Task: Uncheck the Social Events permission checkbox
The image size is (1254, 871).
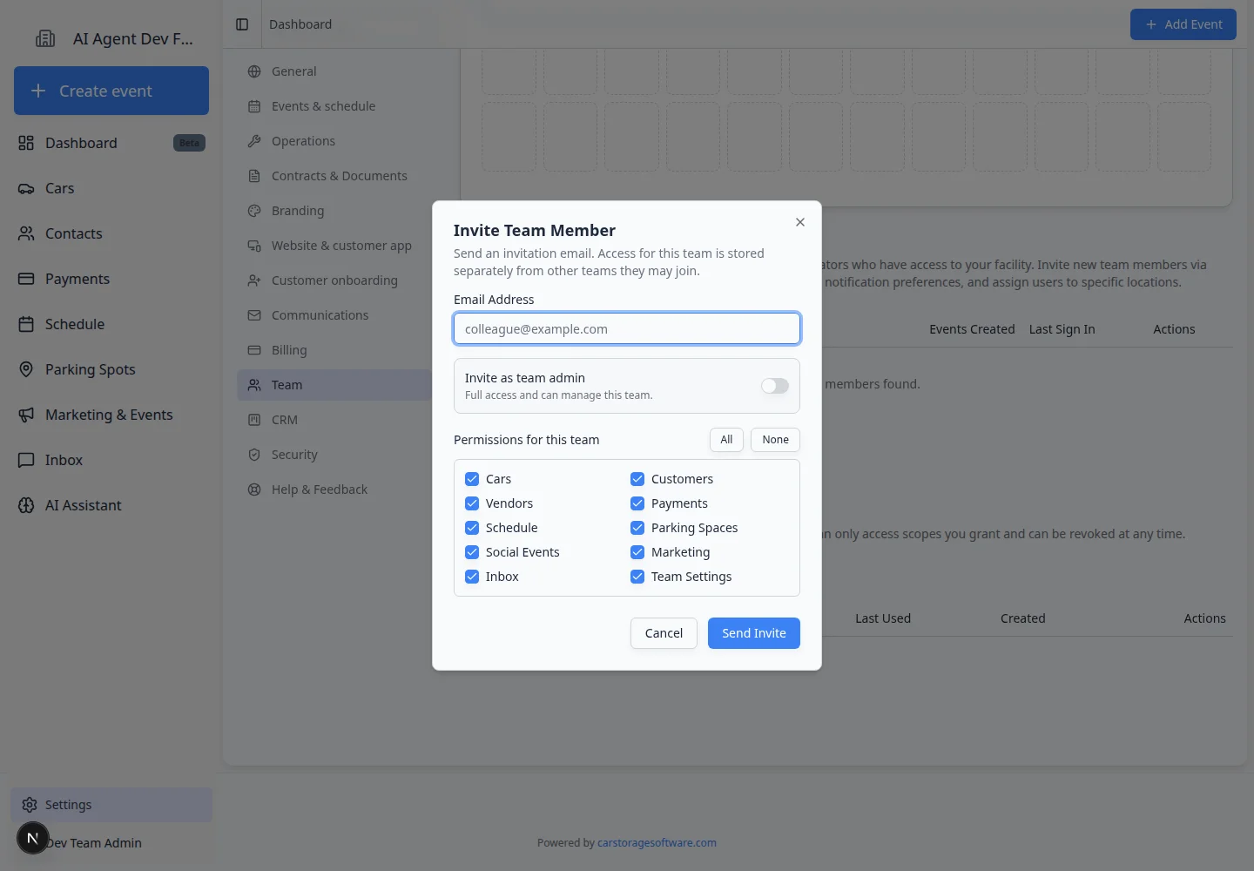Action: 472,552
